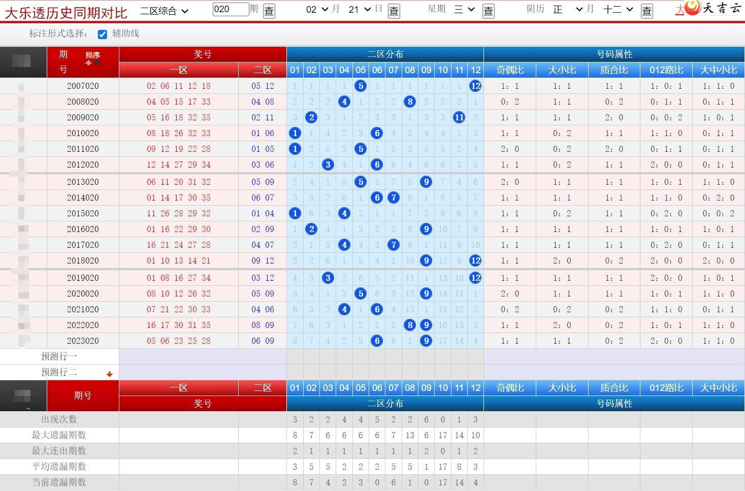Open the lunar day dropdown showing 十二
This screenshot has height=491, width=745.
click(618, 9)
